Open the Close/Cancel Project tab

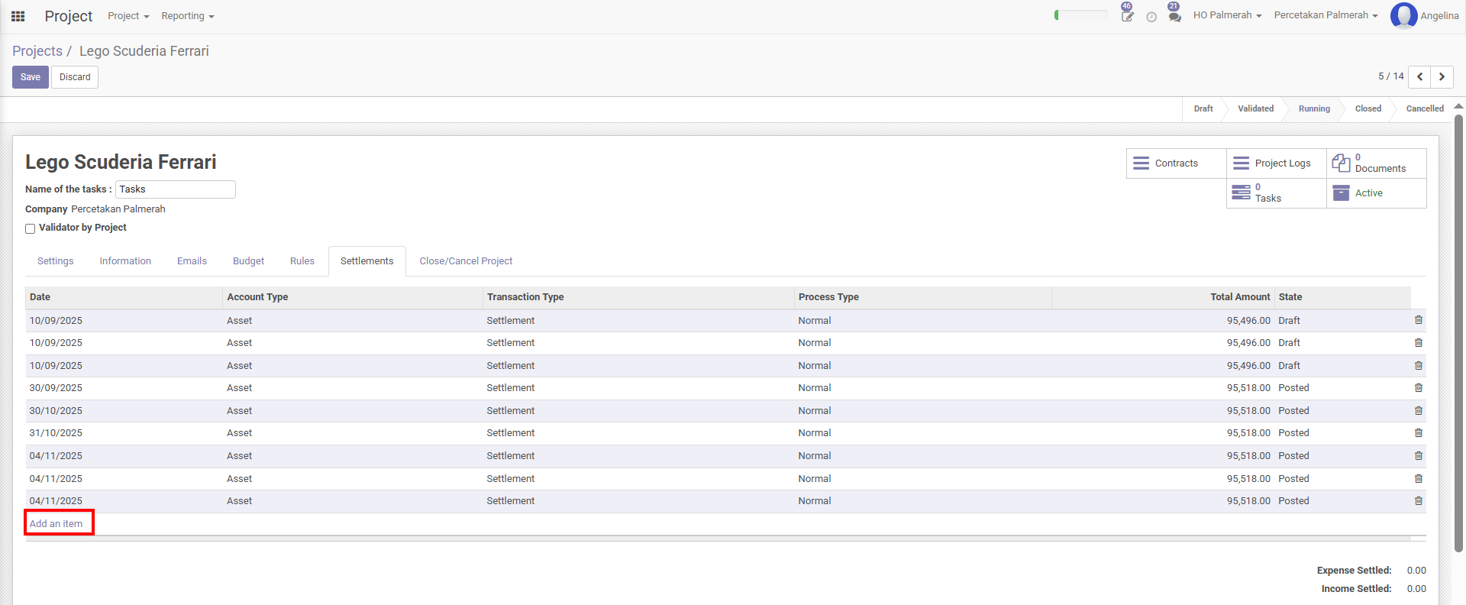click(x=466, y=261)
